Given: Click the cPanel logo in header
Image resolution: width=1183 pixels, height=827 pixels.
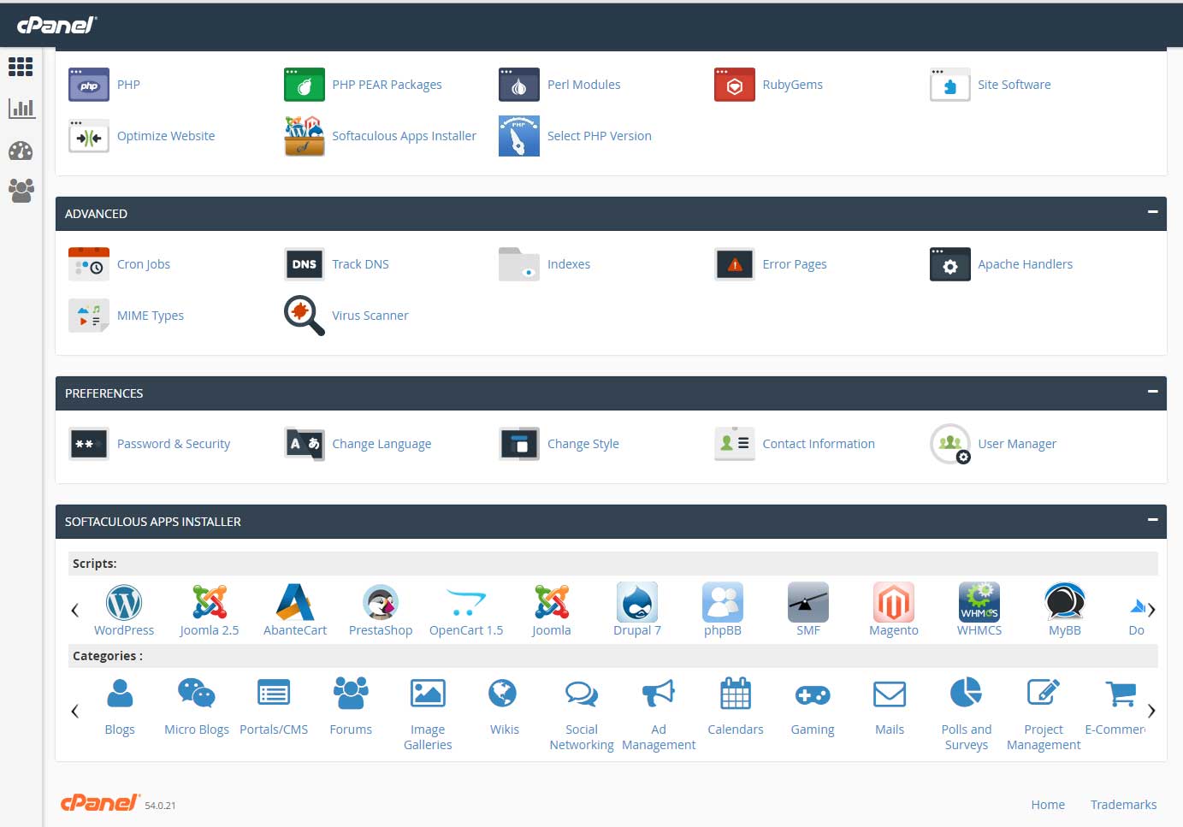Looking at the screenshot, I should pos(57,25).
